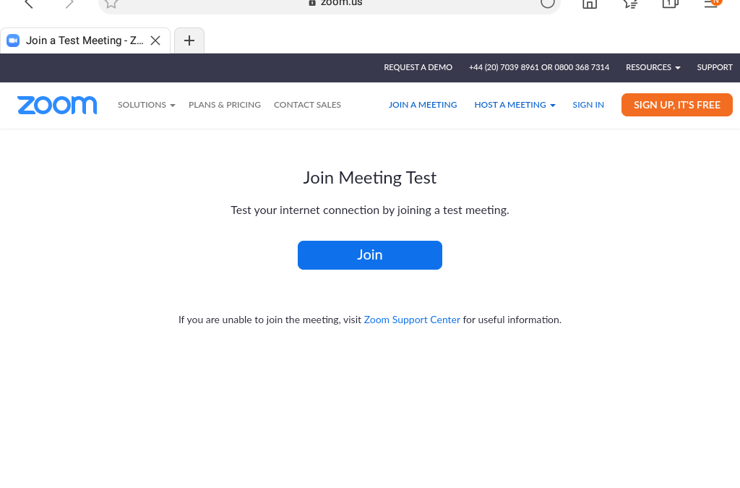Open the tab switcher icon

[671, 4]
